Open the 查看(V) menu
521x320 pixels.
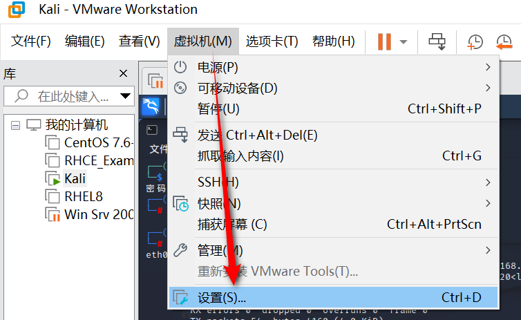click(139, 41)
